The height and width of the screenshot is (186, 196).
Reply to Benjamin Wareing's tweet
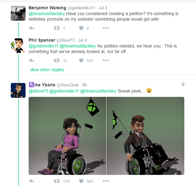(x=31, y=28)
